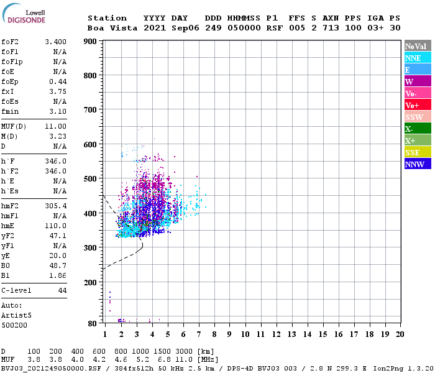Viewport: 435px width, 373px height.
Task: Click the BVJ03_2021249050000.RSF file name
Action: 52,369
